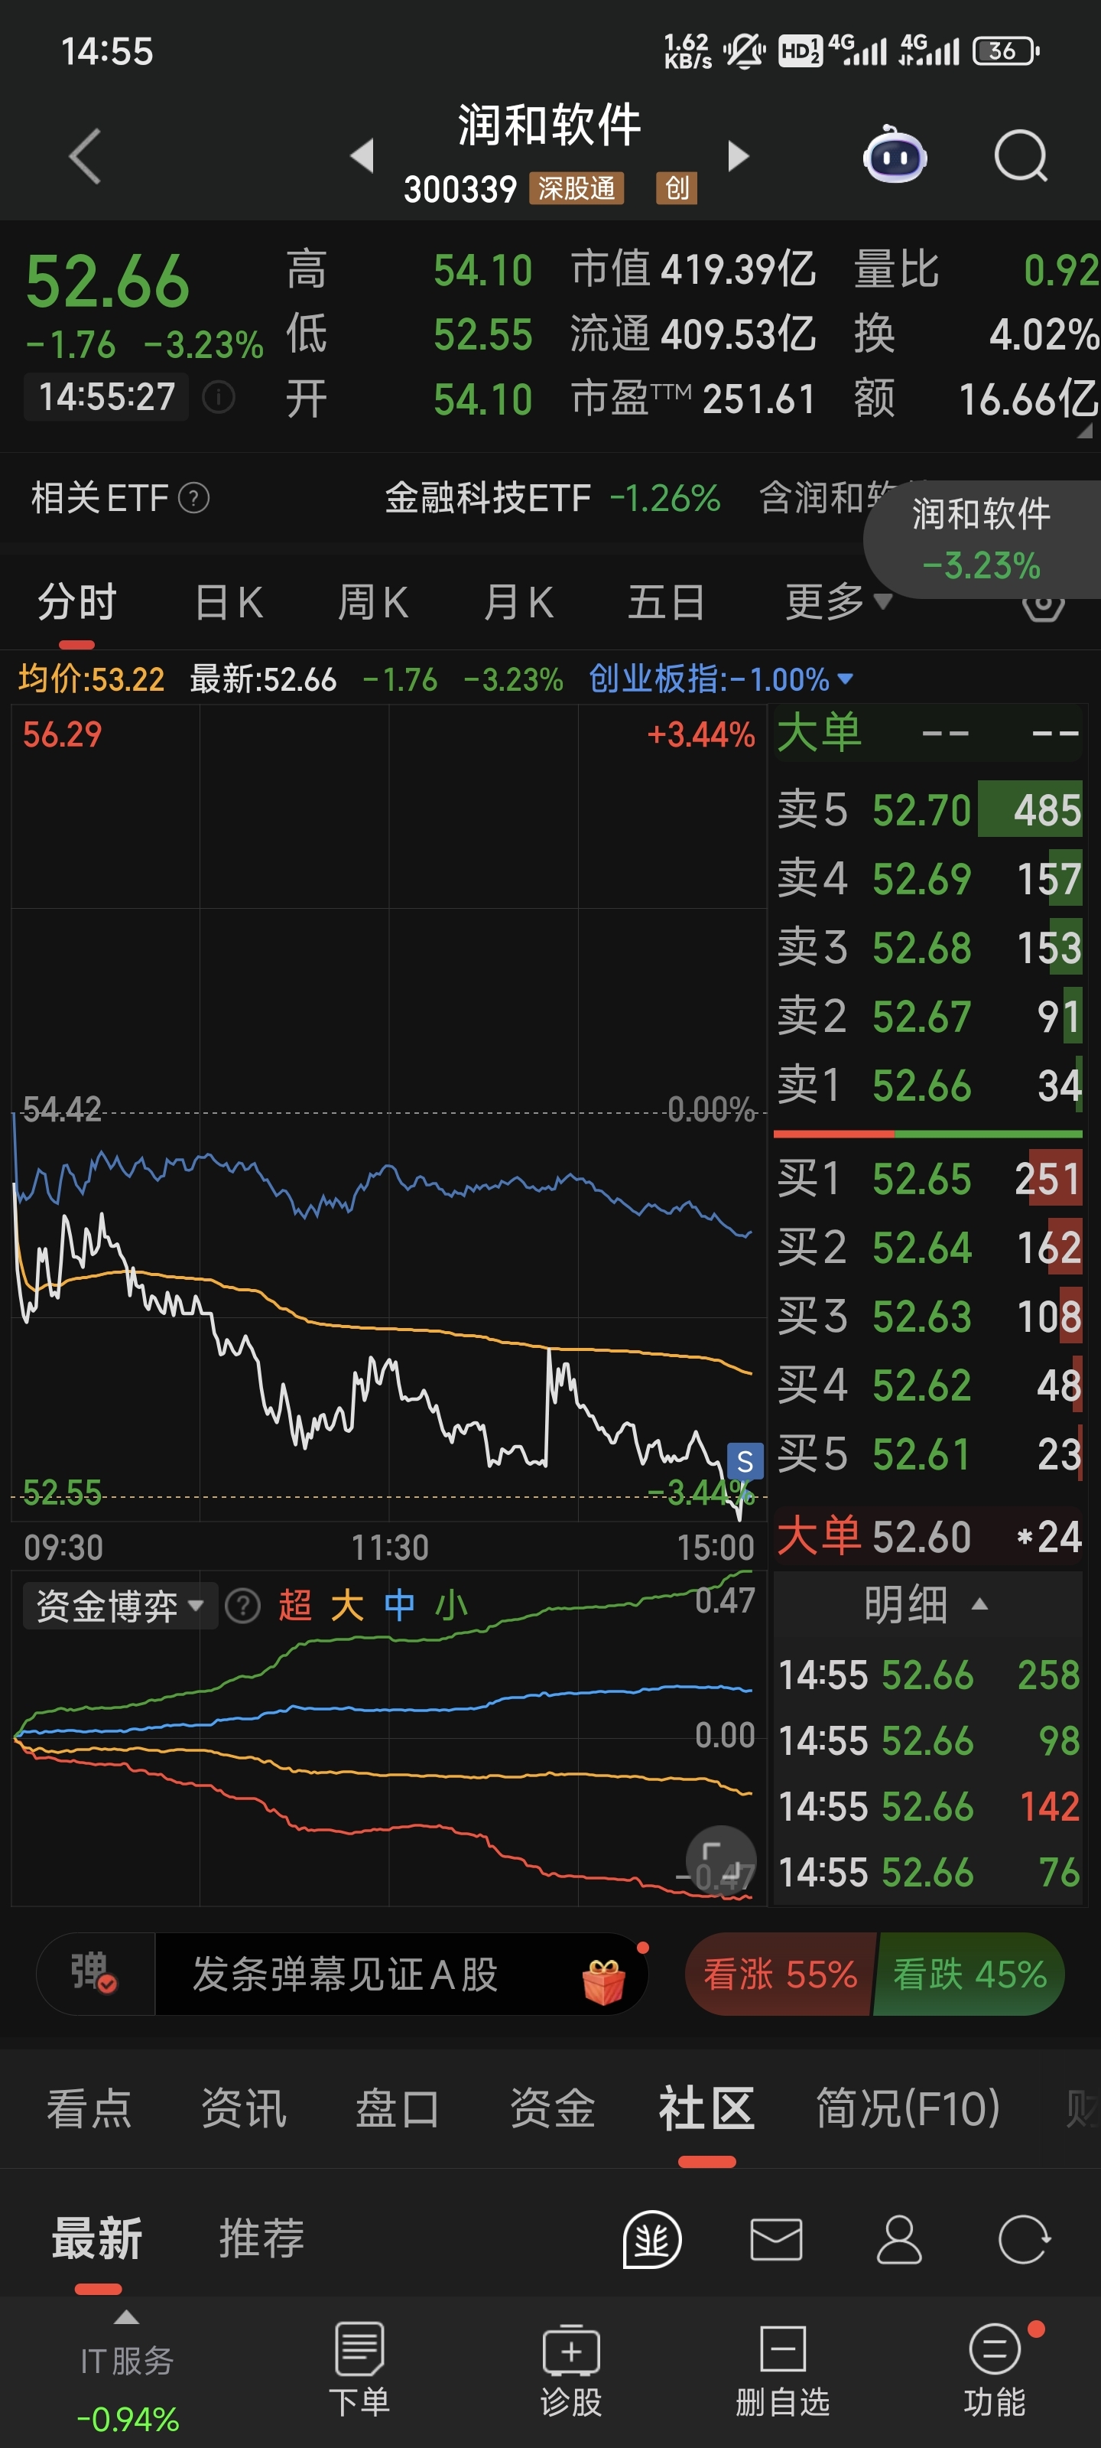Viewport: 1101px width, 2448px height.
Task: Tap the 弹 barrage icon
Action: 94,1973
